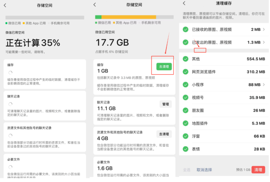
Task: Tap the colored storage usage bar
Action: point(134,17)
